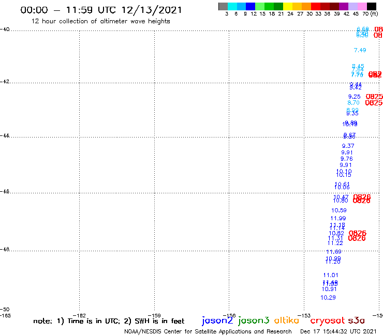
Task: Click the gray swatch in the color legend
Action: point(223,6)
